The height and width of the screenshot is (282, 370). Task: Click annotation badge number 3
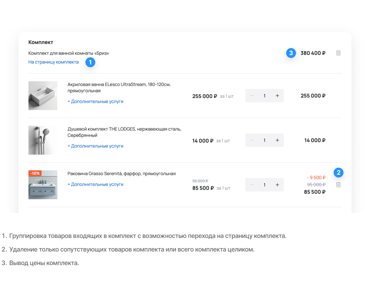tap(291, 53)
